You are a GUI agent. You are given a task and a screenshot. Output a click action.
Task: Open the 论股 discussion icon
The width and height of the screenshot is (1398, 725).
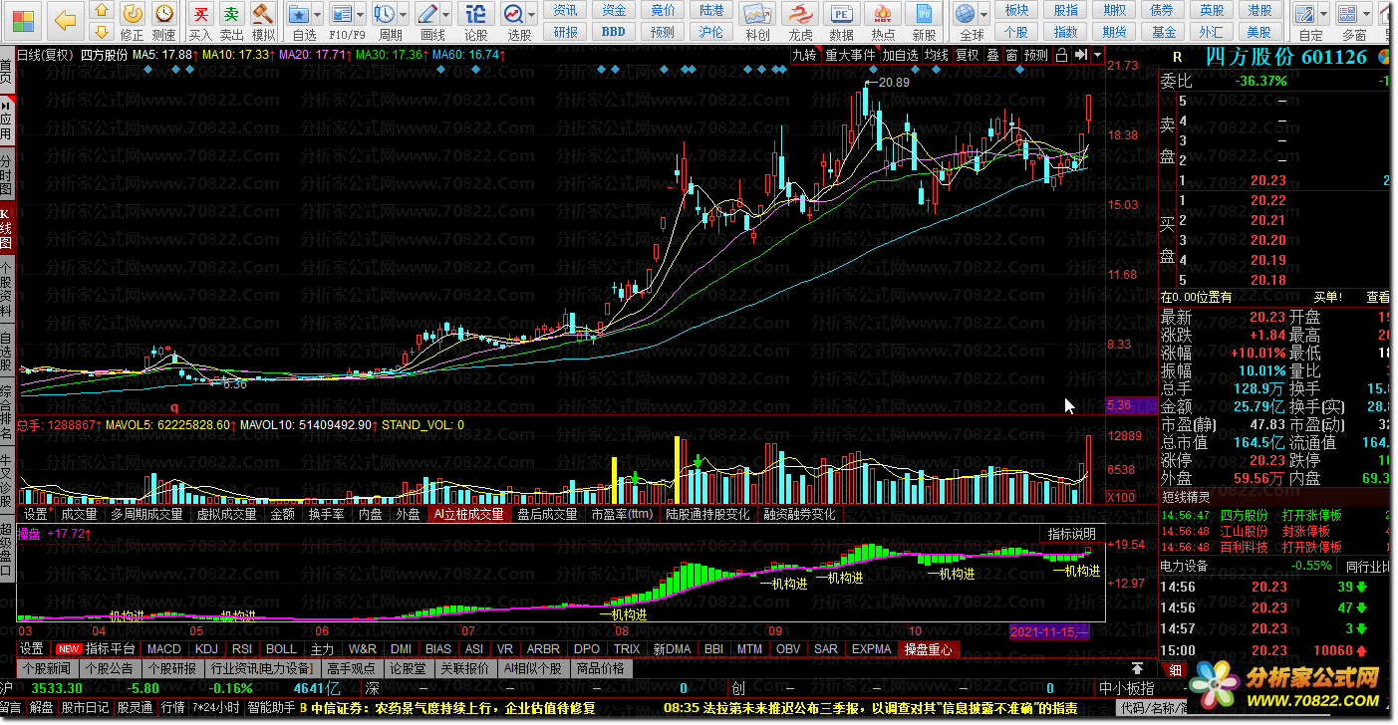pos(476,14)
